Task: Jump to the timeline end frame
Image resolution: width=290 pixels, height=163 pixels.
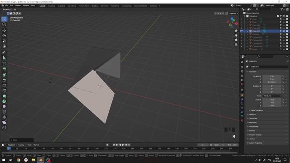Action: tap(129, 145)
